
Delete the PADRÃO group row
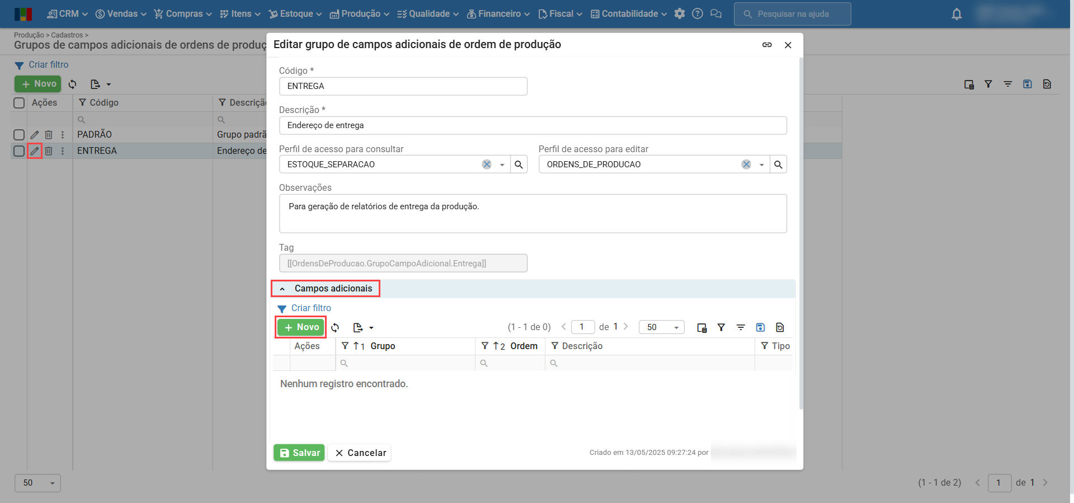point(49,135)
